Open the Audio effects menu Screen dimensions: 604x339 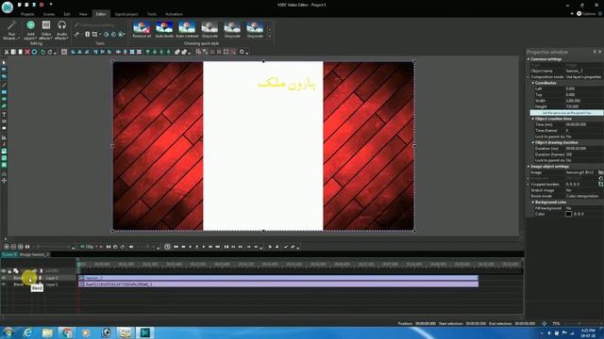coord(61,29)
